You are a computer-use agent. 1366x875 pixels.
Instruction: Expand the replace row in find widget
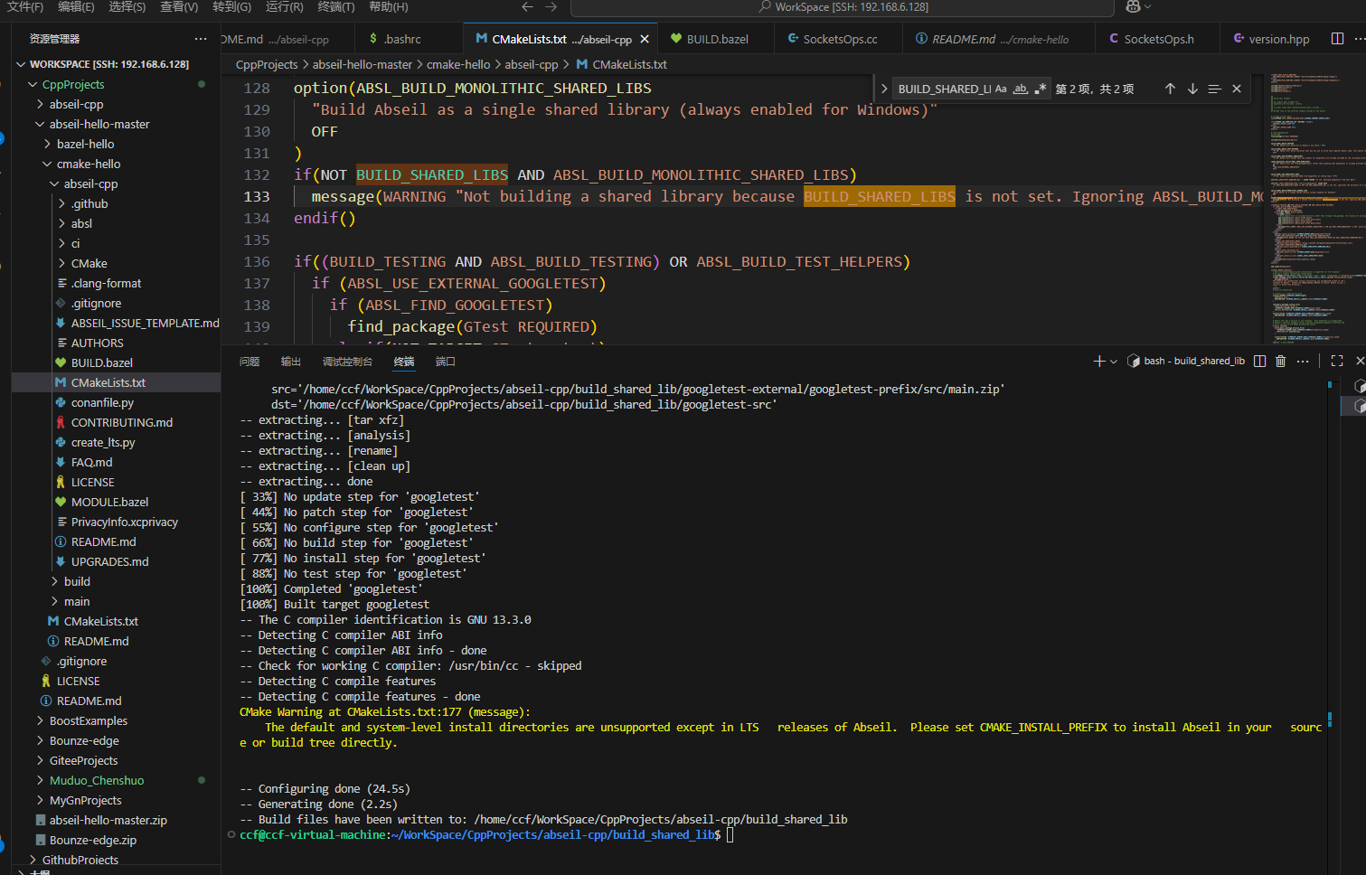pos(883,89)
